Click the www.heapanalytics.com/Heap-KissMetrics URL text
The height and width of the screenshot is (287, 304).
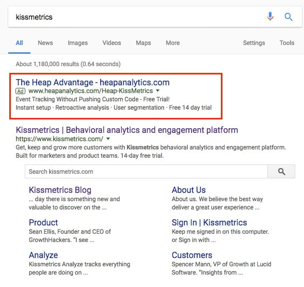90,91
